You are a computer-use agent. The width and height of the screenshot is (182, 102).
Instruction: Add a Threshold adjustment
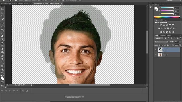pyautogui.click(x=167, y=32)
